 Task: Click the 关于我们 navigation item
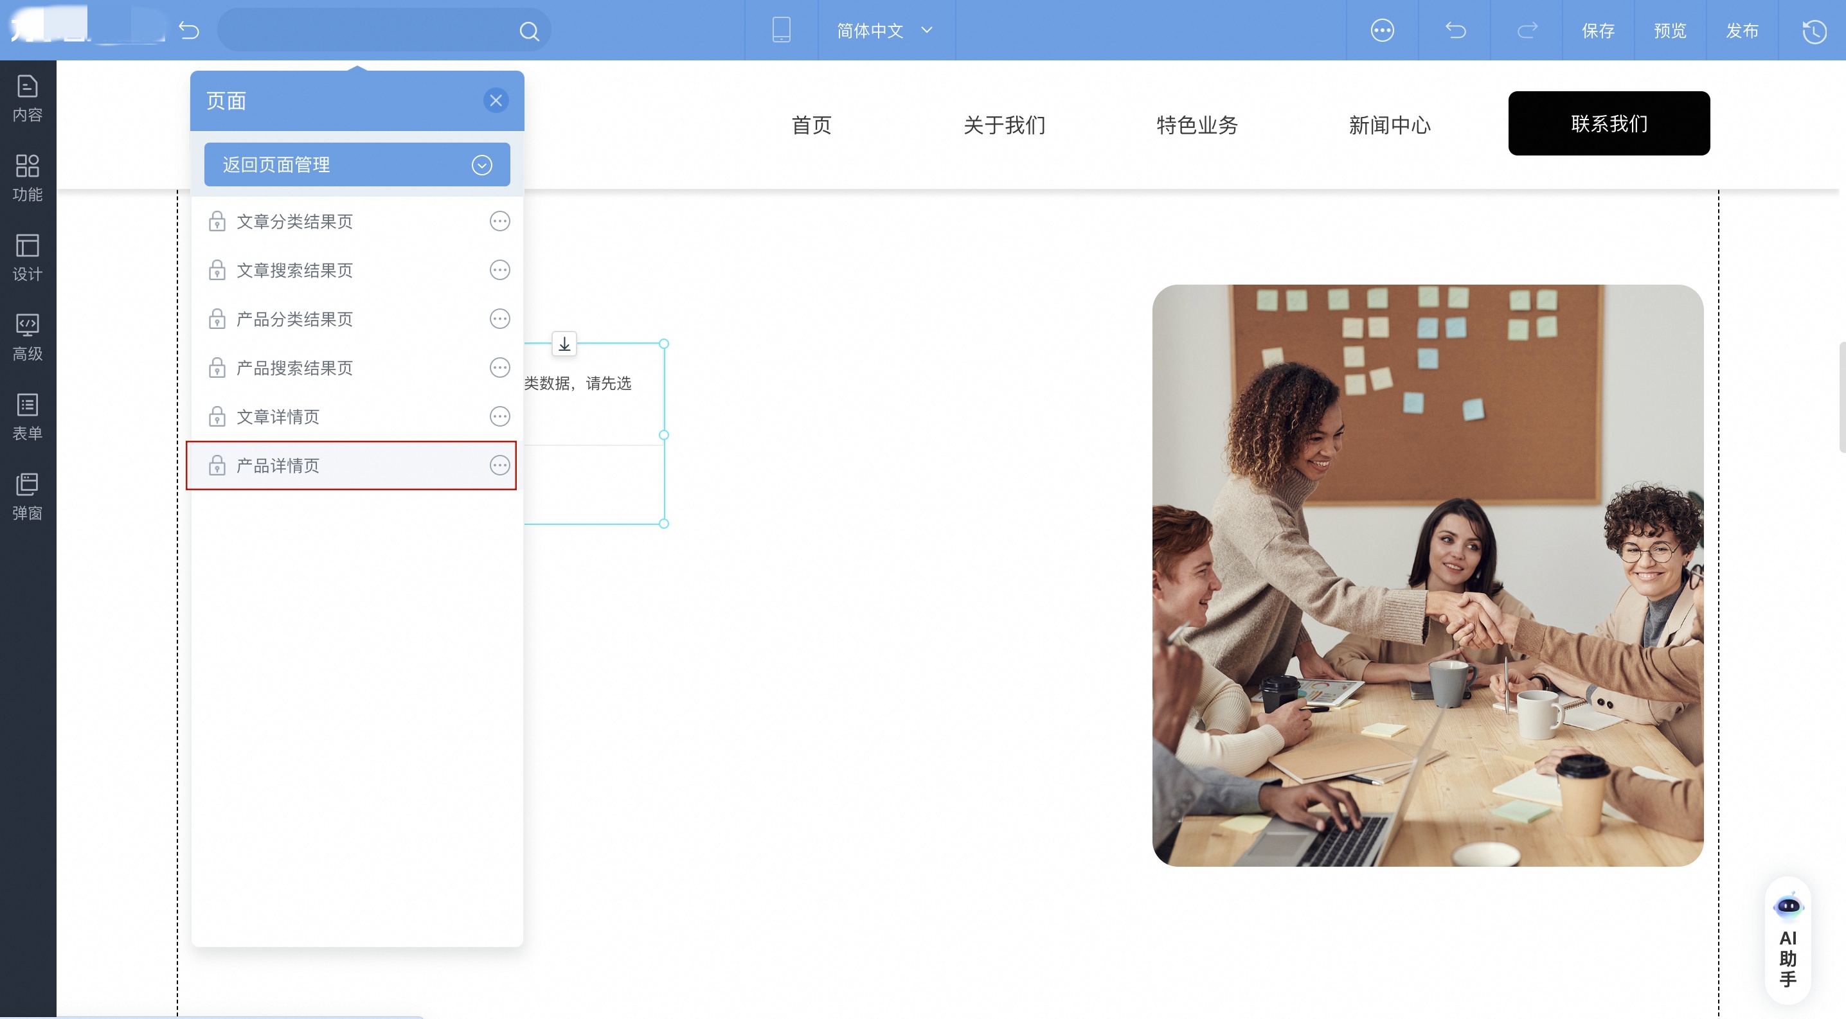(1004, 125)
